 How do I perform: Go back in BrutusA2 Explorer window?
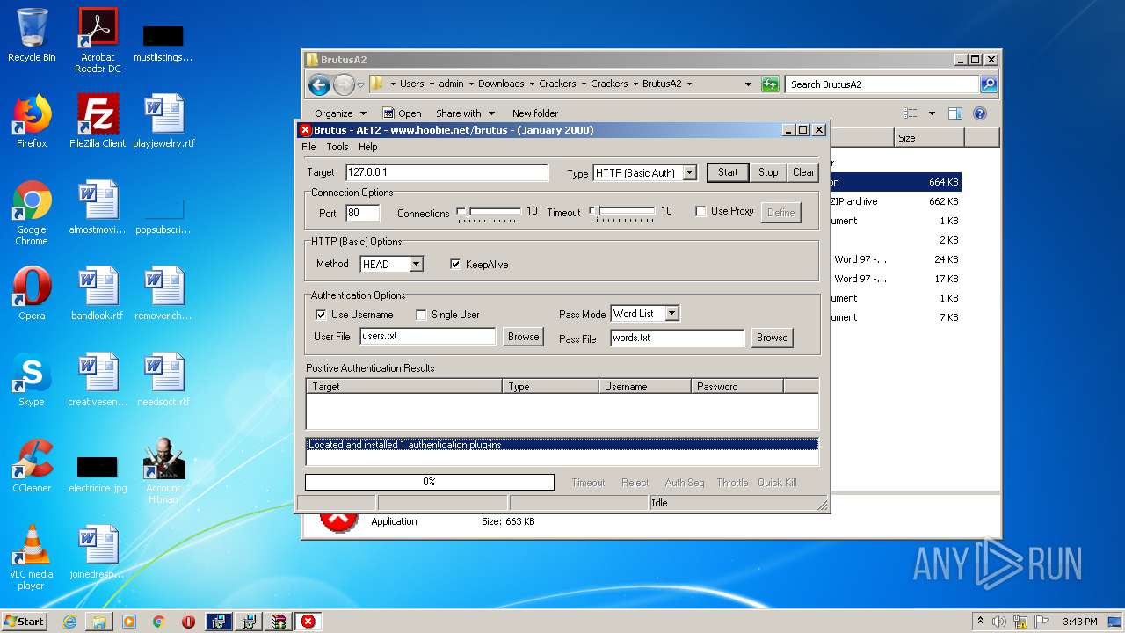[320, 84]
